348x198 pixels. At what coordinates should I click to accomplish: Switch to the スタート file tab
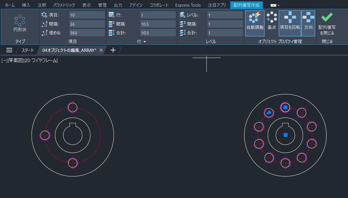tap(27, 50)
